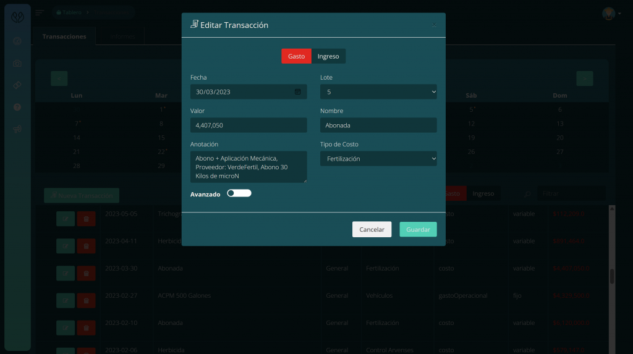Delete the 2023-05-05 transaction row
This screenshot has width=633, height=354.
click(x=86, y=219)
